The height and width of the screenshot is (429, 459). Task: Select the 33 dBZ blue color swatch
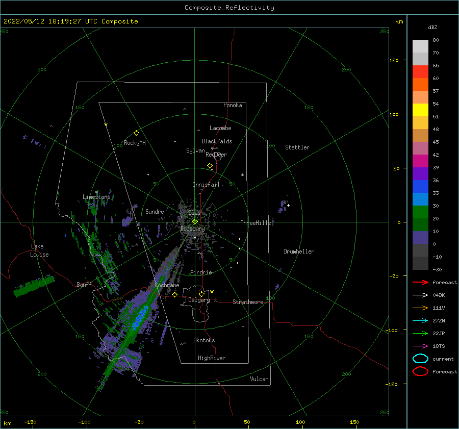[x=420, y=187]
